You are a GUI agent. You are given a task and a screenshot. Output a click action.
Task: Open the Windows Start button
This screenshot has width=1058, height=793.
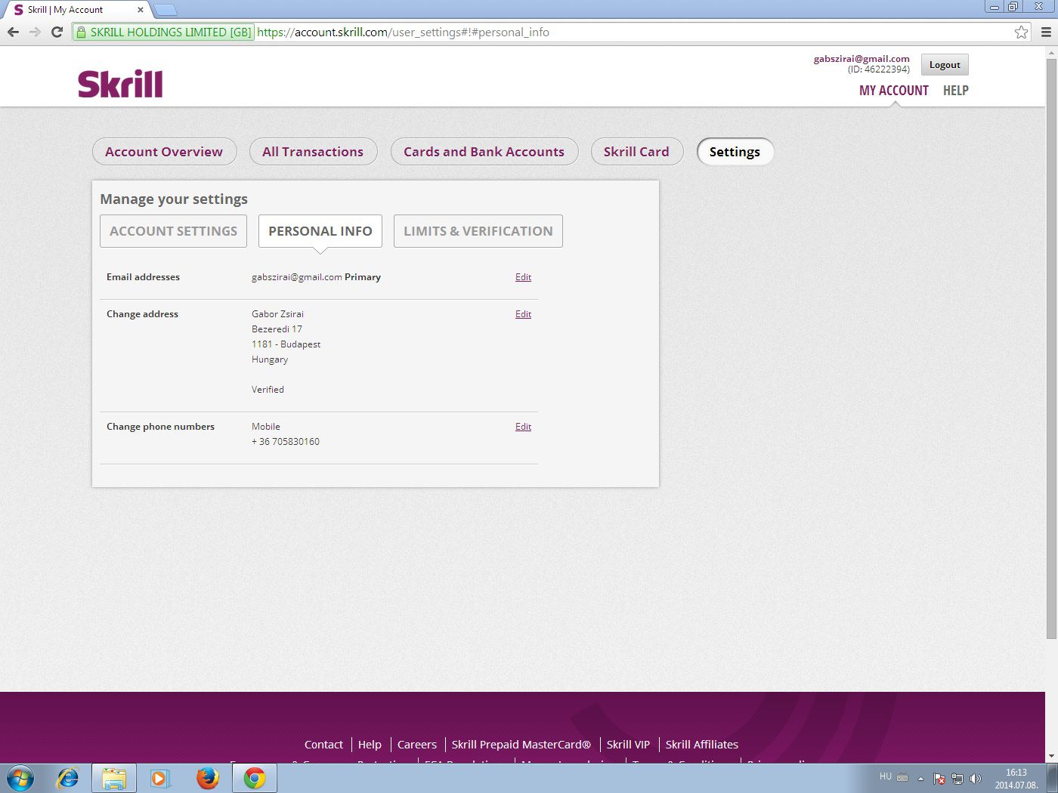(20, 778)
